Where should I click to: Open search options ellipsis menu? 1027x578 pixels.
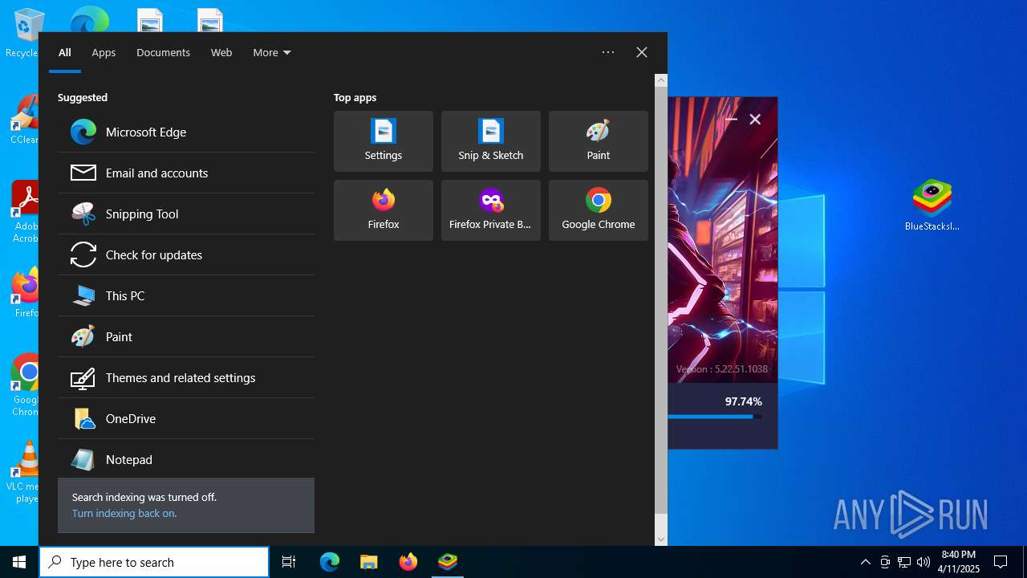point(608,52)
